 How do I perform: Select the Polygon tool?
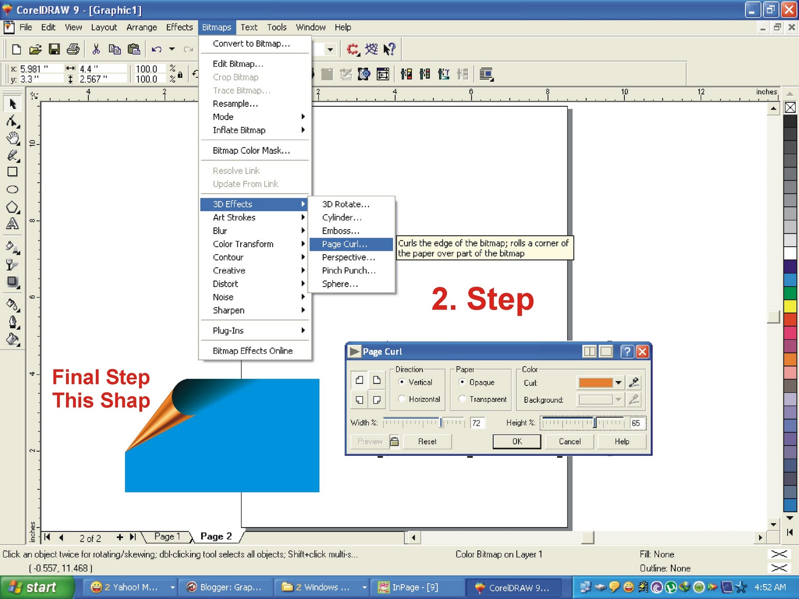pyautogui.click(x=12, y=207)
